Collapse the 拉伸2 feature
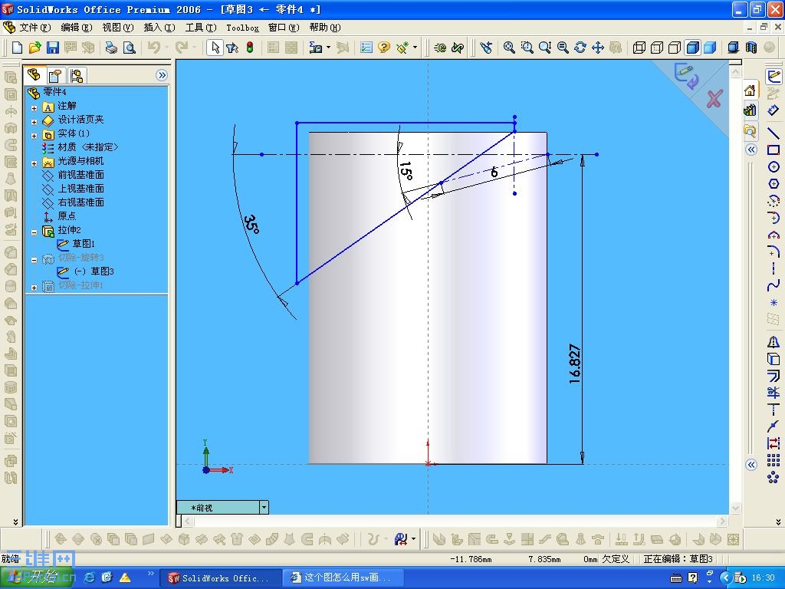Screen dimensions: 785x589 click(x=34, y=232)
